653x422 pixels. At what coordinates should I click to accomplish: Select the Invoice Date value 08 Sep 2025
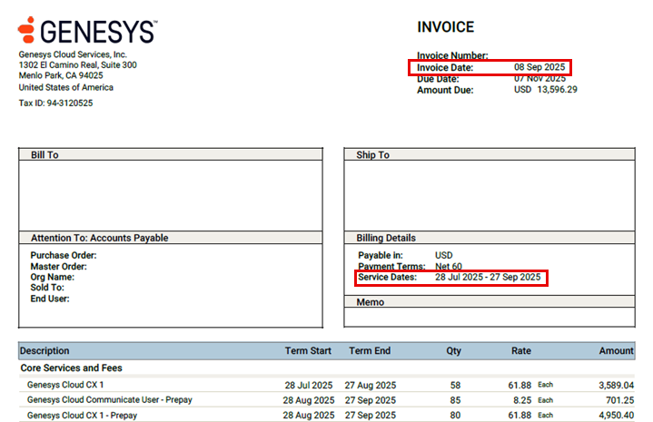539,68
